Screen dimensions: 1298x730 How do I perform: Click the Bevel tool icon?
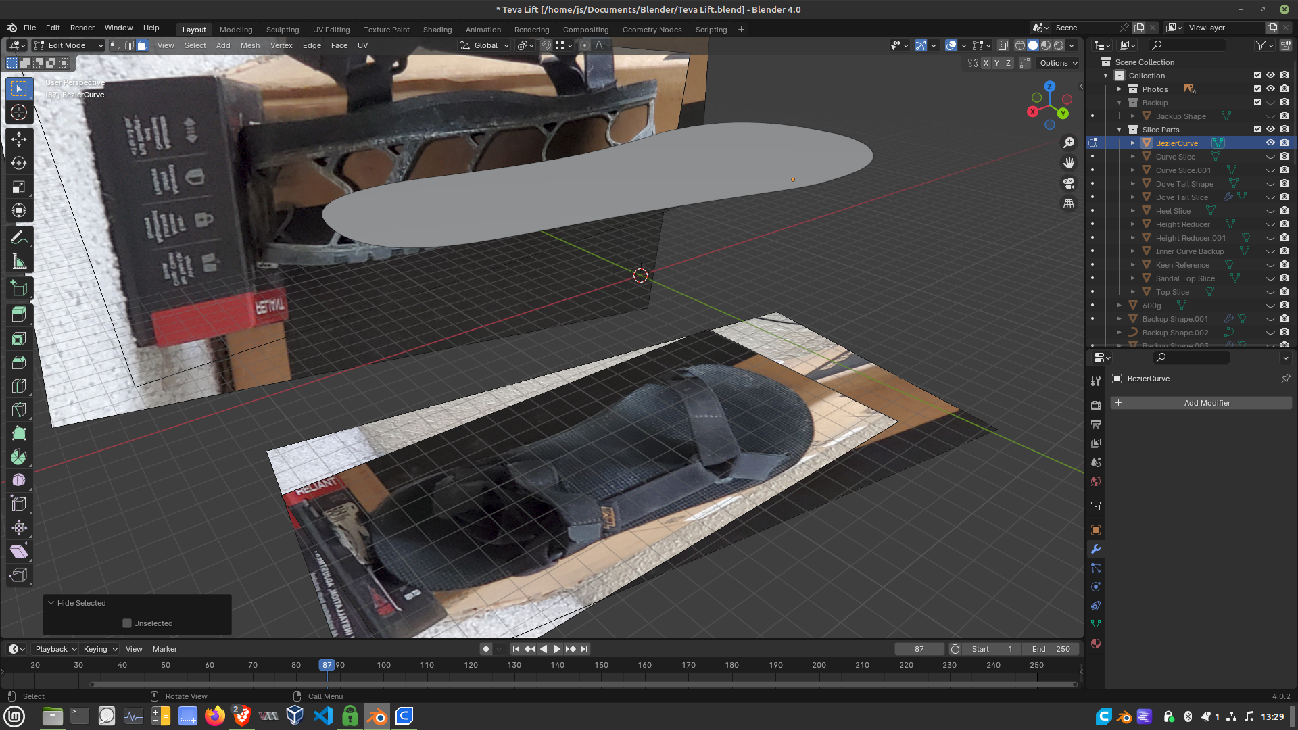pos(19,362)
